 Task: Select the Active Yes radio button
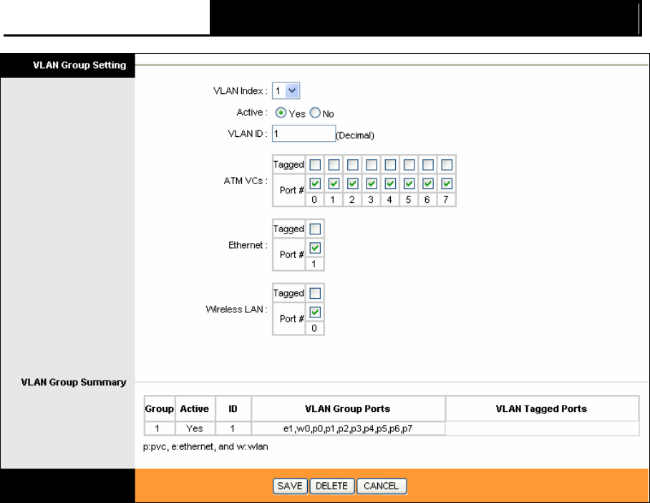[x=281, y=113]
